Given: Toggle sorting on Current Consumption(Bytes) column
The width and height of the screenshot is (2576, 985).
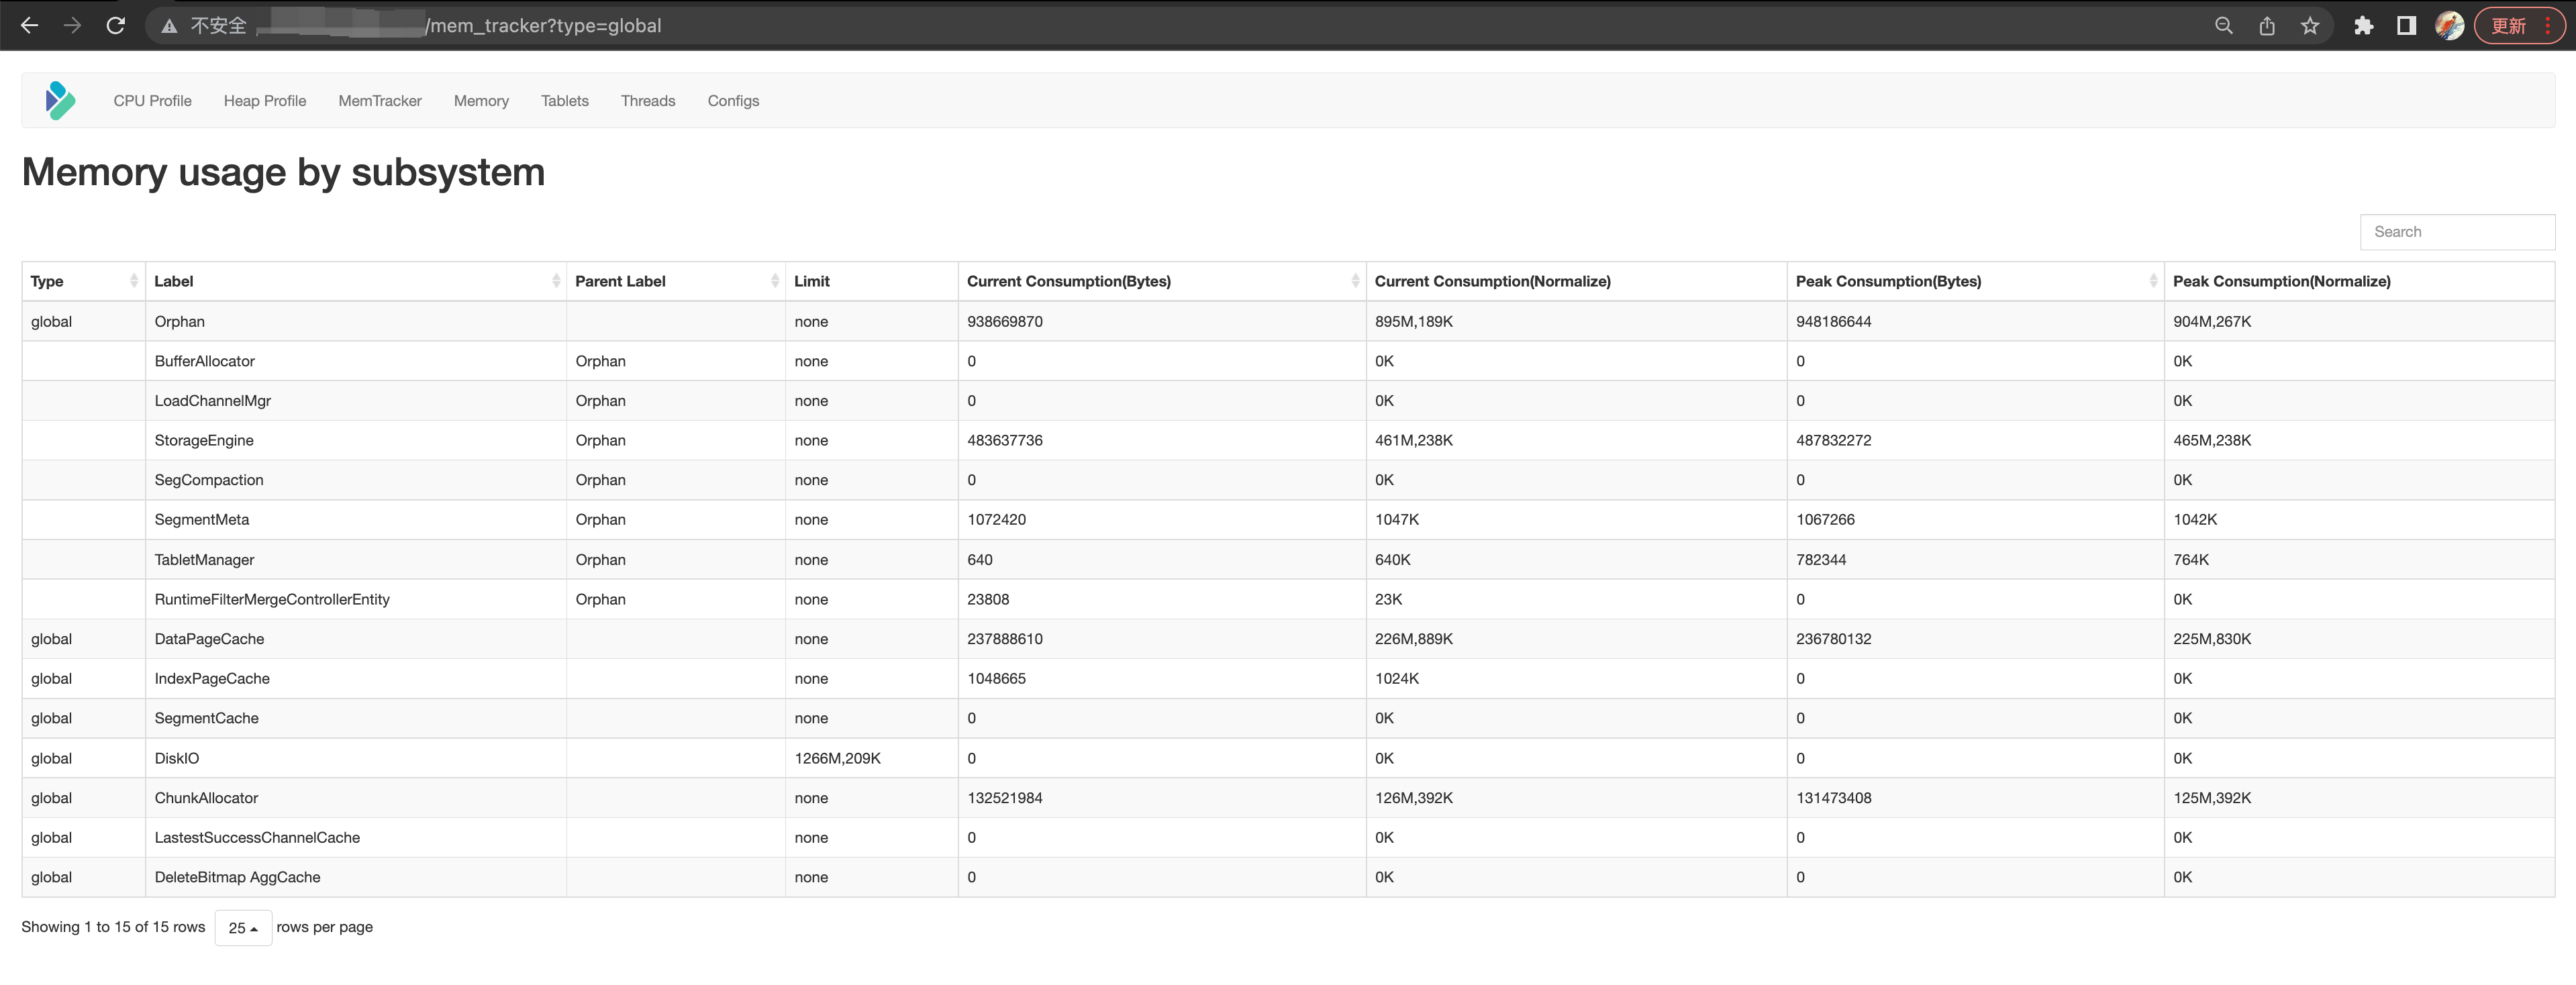Looking at the screenshot, I should click(1356, 281).
